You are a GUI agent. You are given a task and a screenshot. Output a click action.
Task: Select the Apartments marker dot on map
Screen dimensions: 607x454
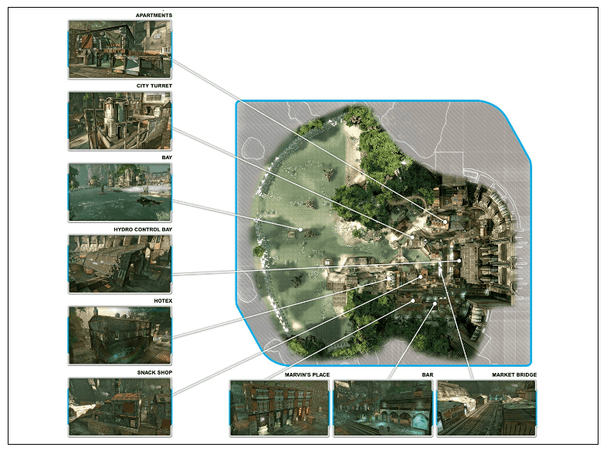pyautogui.click(x=445, y=222)
